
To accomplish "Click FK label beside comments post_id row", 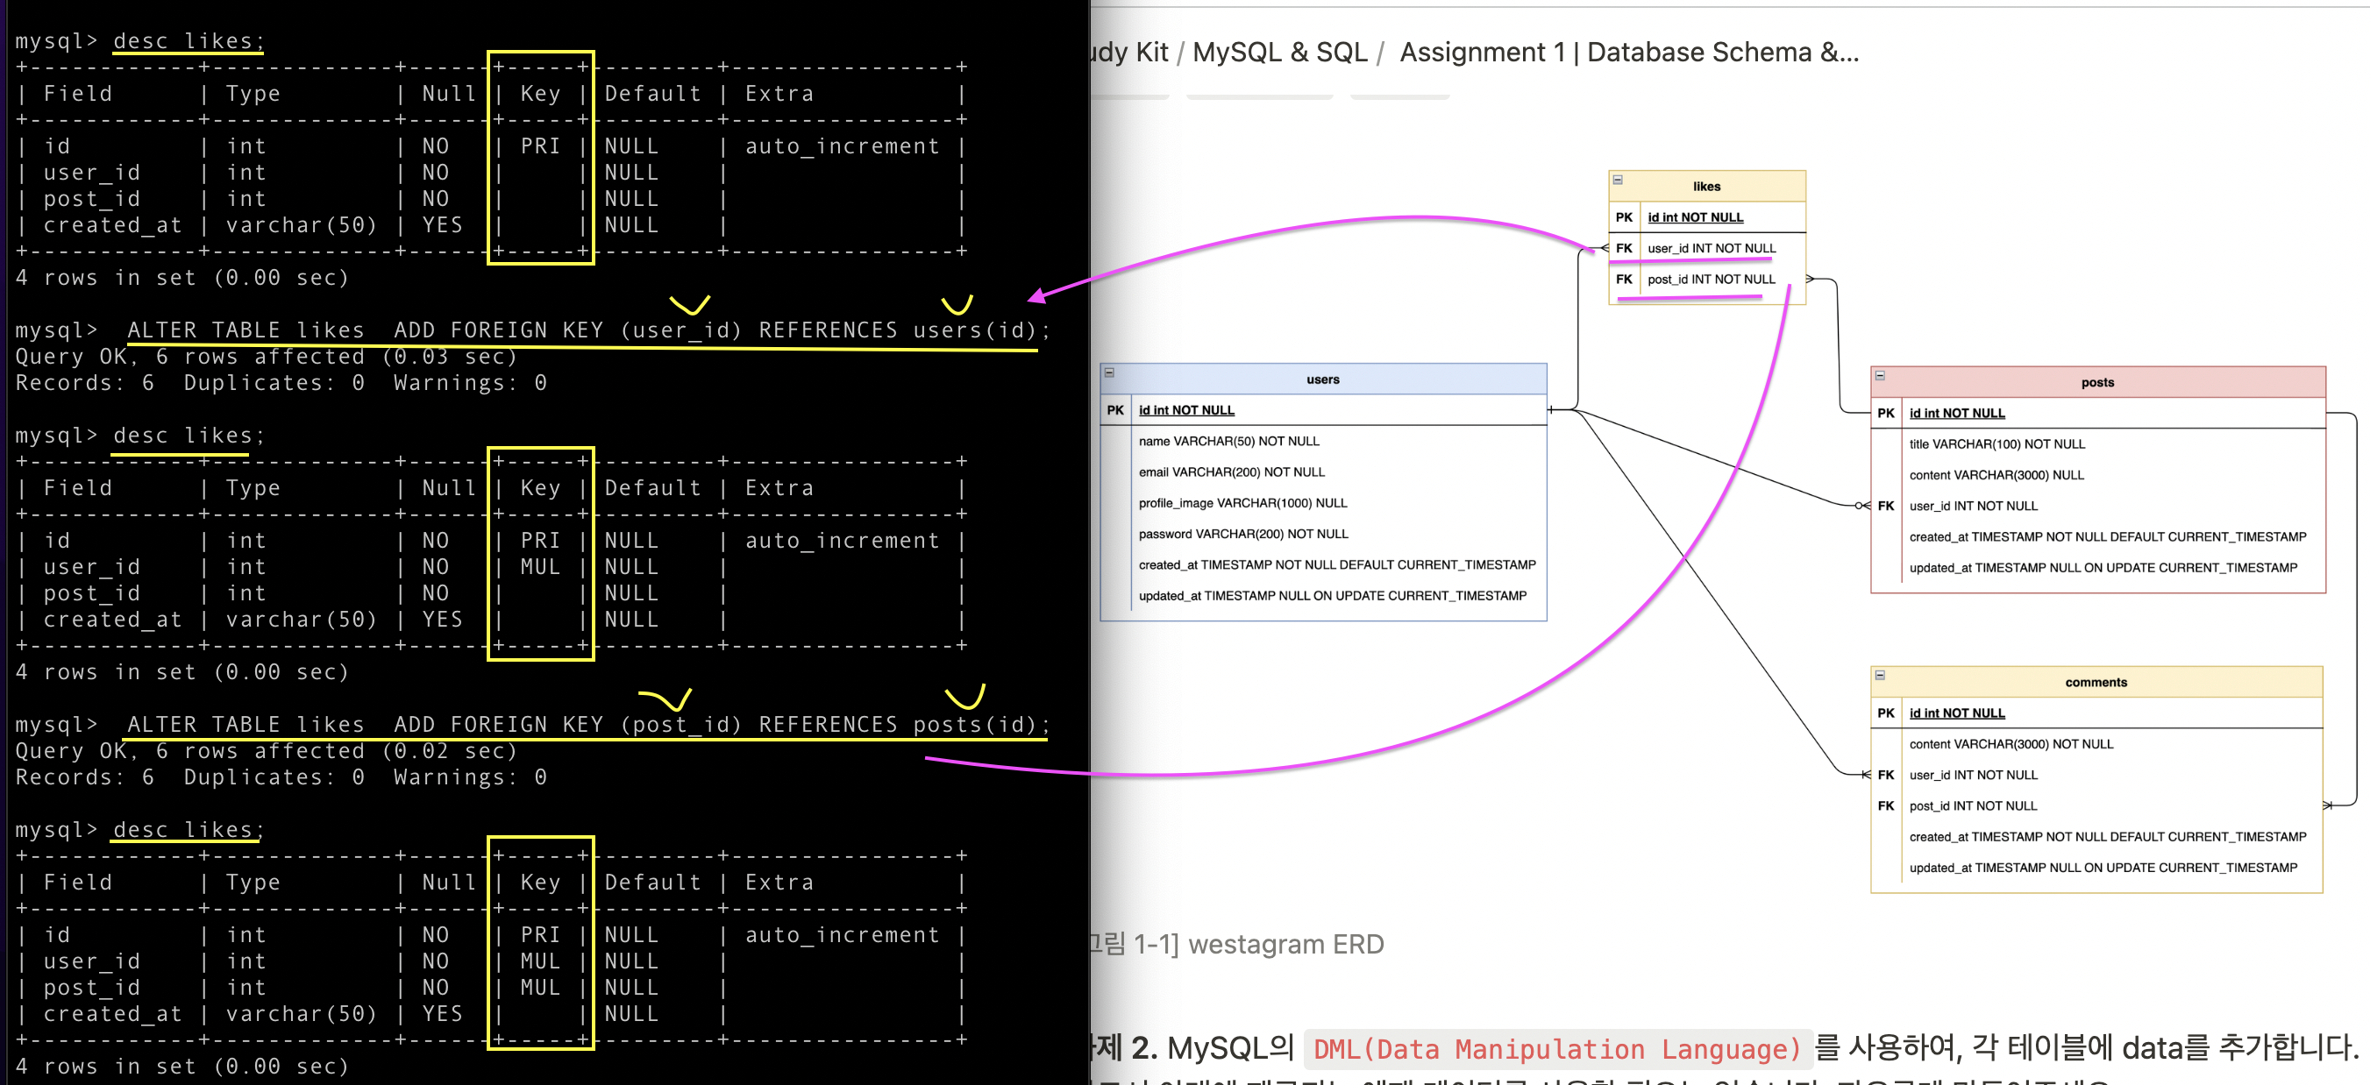I will 1885,805.
